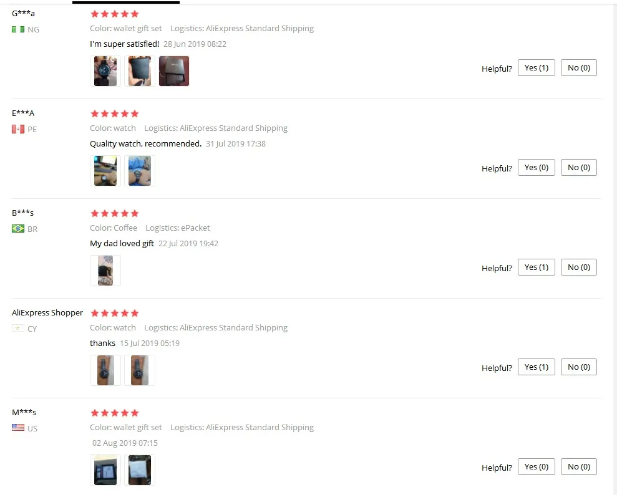Screen dimensions: 617x495
Task: Click the Peru flag icon under E***A
Action: (18, 129)
